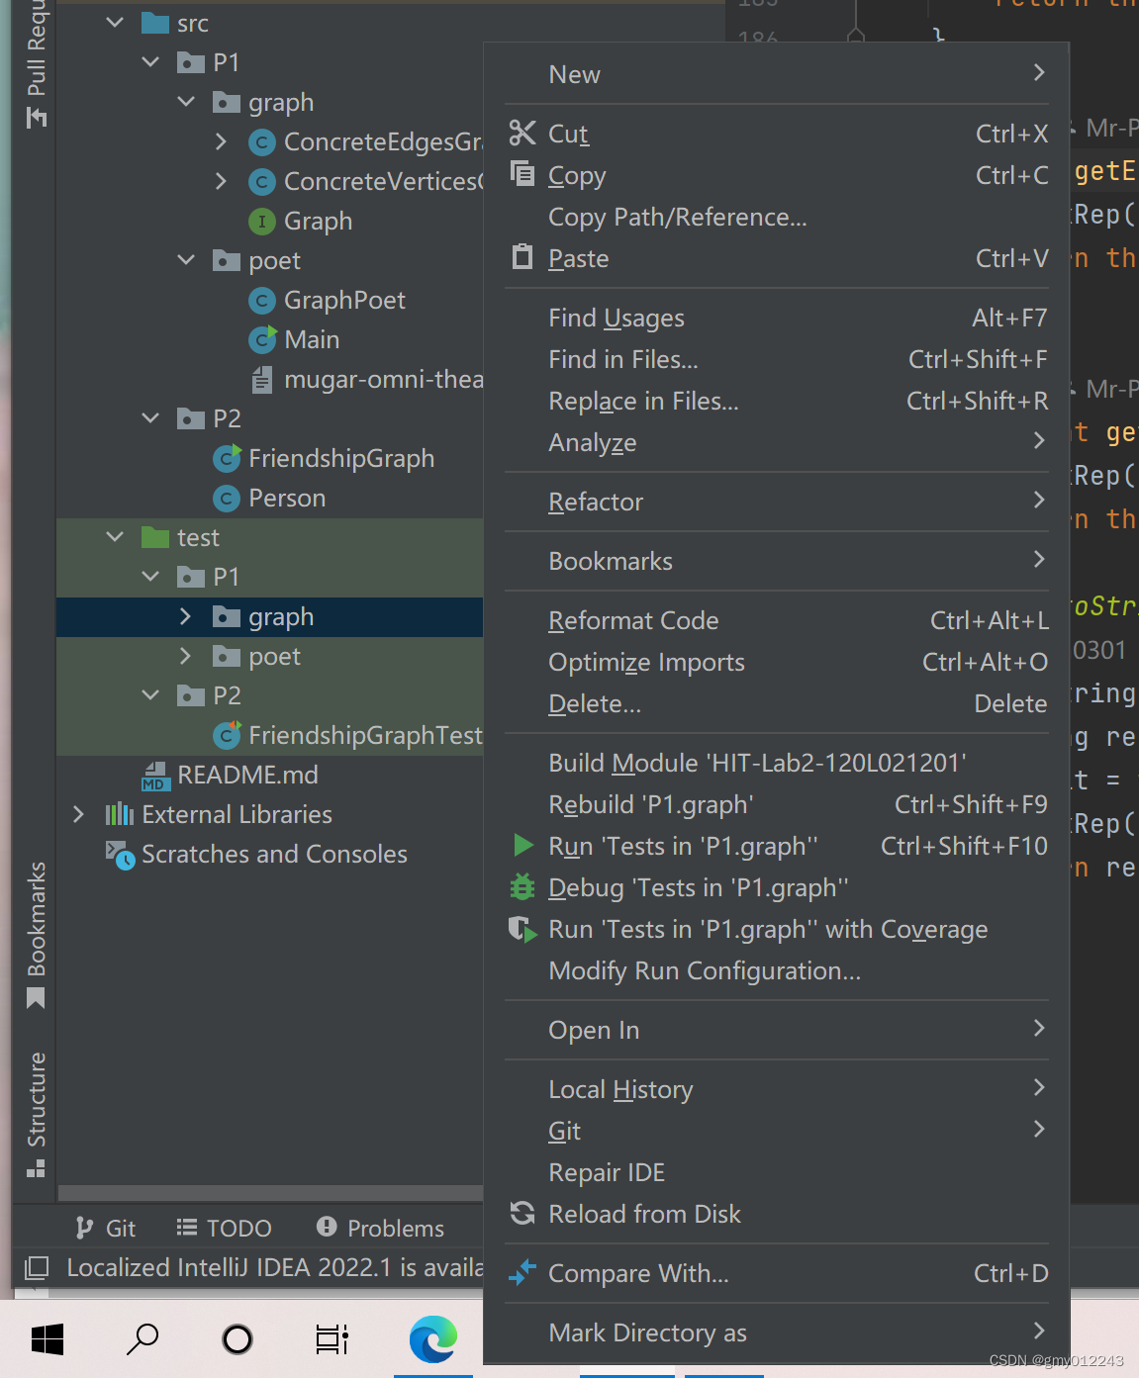The height and width of the screenshot is (1378, 1139).
Task: Click the TODO list icon
Action: (x=186, y=1228)
